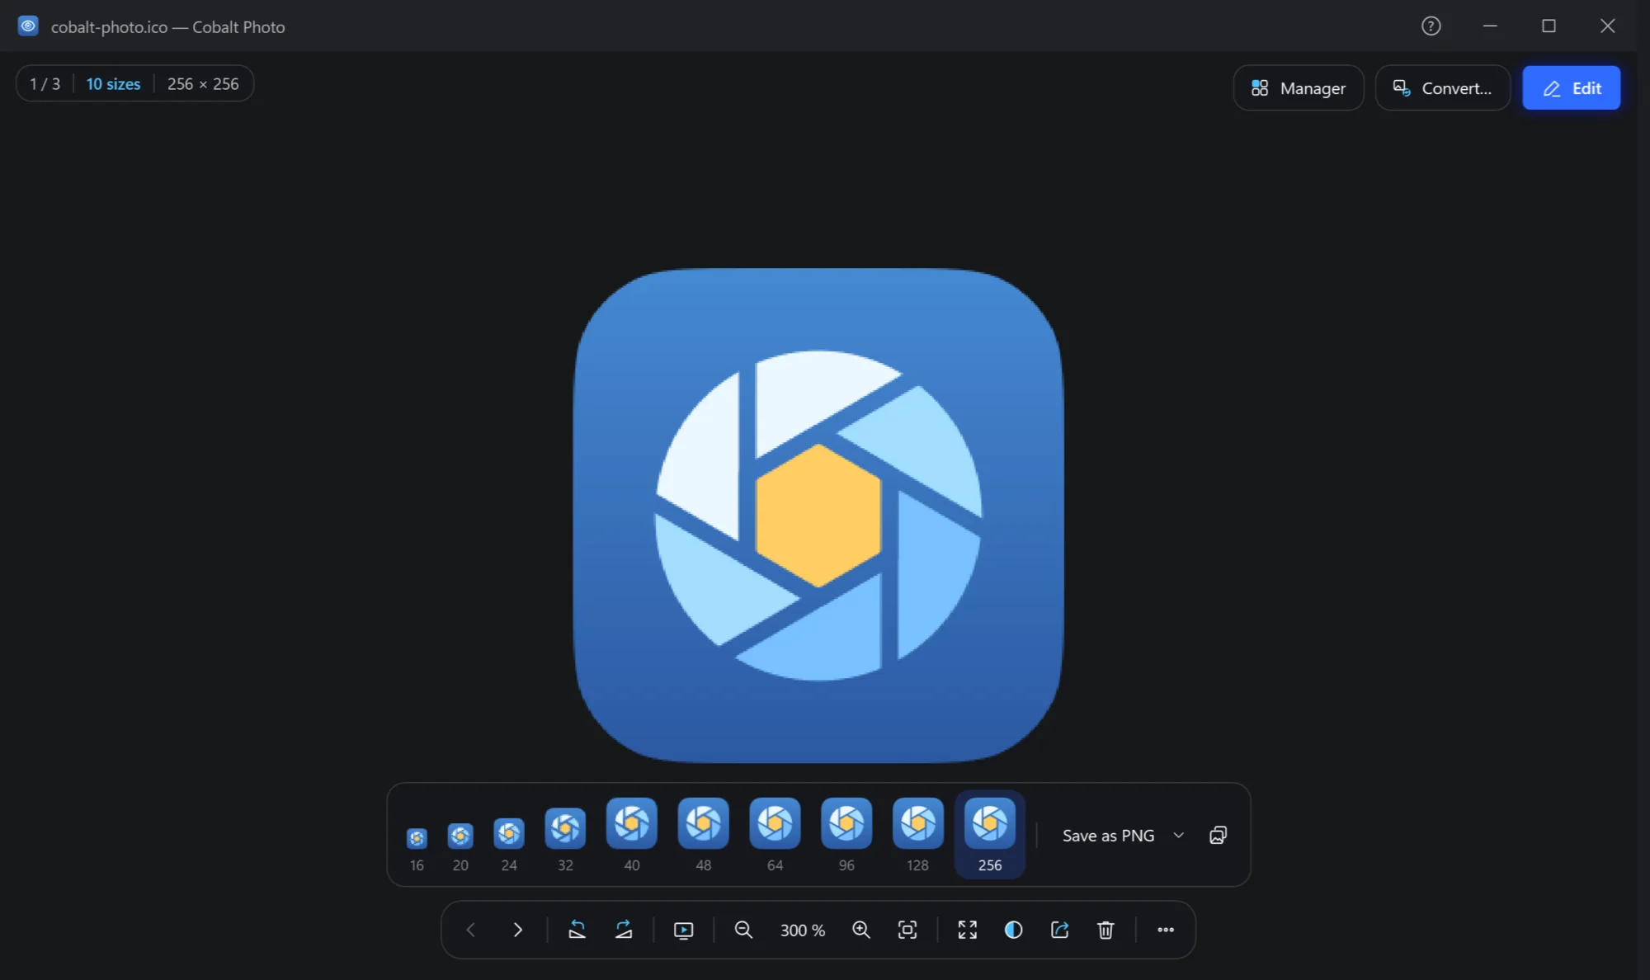
Task: Maximize the Cobalt Photo window
Action: click(x=1549, y=26)
